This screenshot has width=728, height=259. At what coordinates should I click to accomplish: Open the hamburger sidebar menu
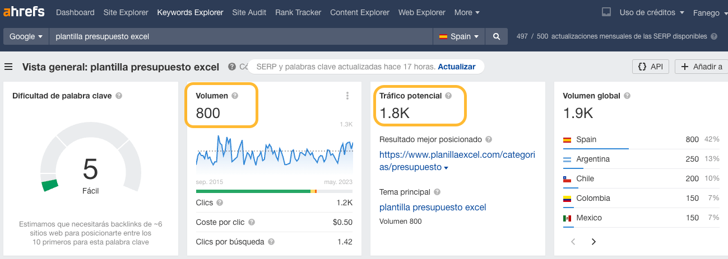click(x=8, y=67)
